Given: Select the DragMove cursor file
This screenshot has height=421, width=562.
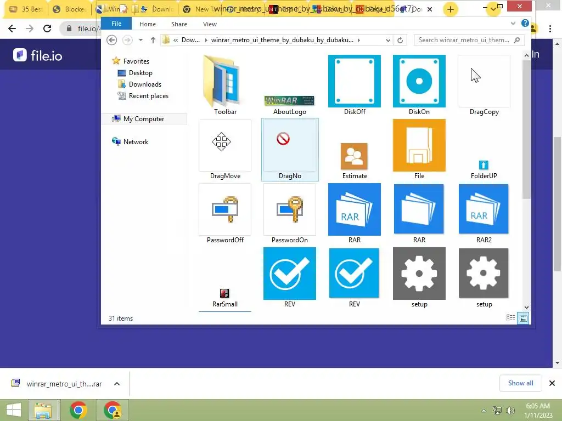Looking at the screenshot, I should tap(225, 150).
